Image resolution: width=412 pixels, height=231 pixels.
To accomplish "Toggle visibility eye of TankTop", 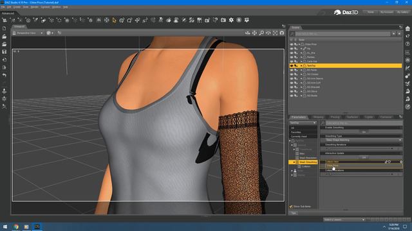I will (292, 65).
